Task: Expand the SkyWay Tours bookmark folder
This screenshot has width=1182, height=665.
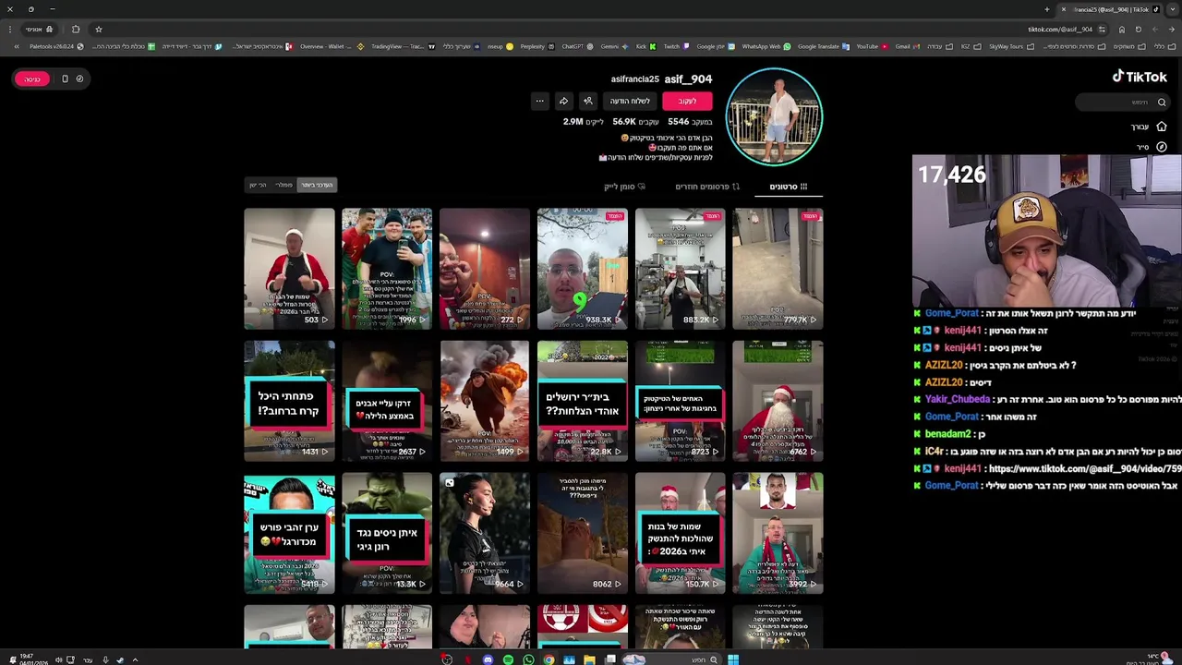Action: coord(1010,46)
